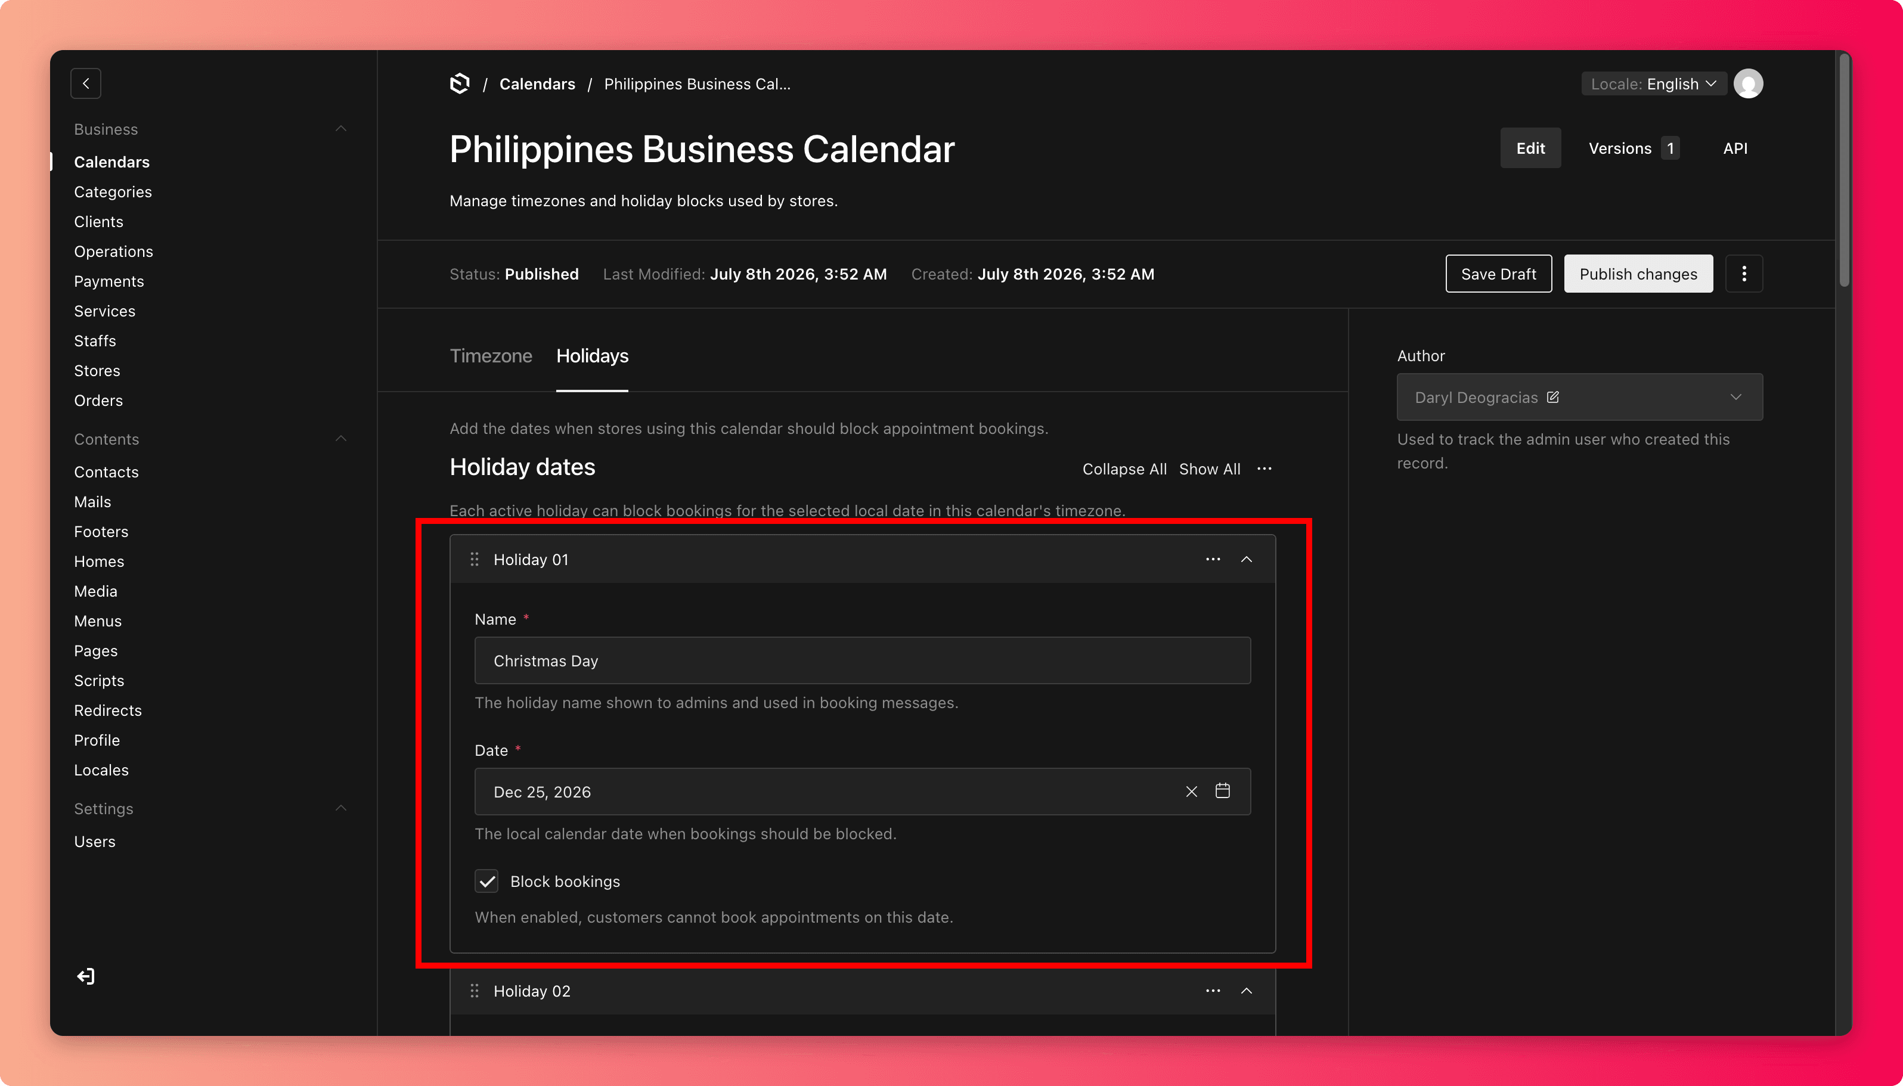Open Holiday 01 row options menu
This screenshot has width=1903, height=1086.
click(x=1213, y=560)
